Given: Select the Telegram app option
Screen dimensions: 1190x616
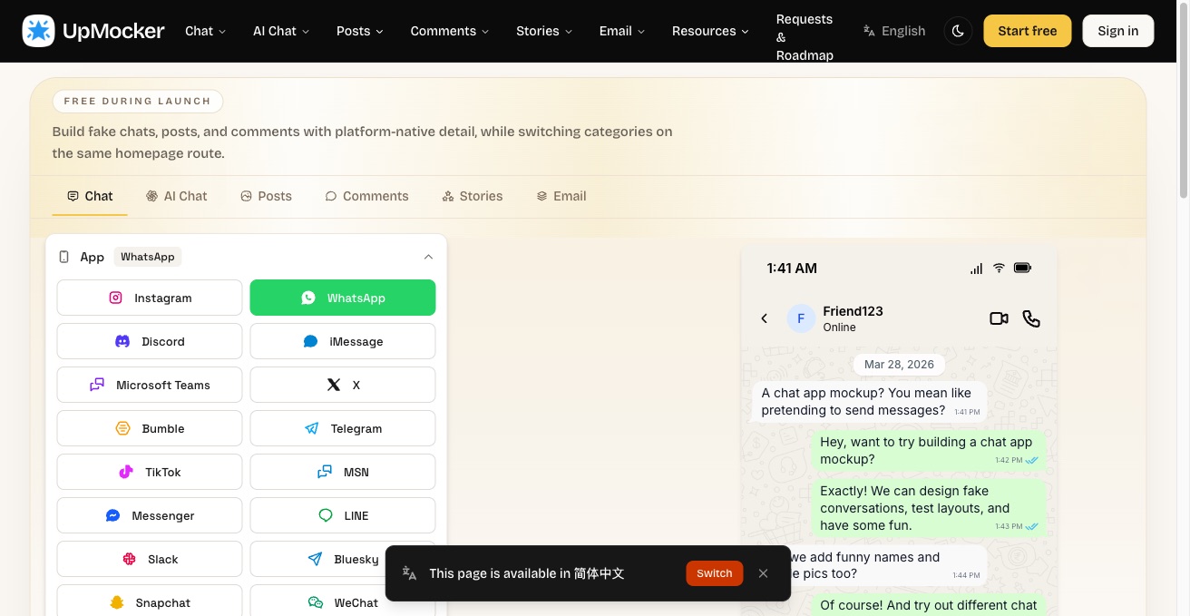Looking at the screenshot, I should tap(343, 428).
